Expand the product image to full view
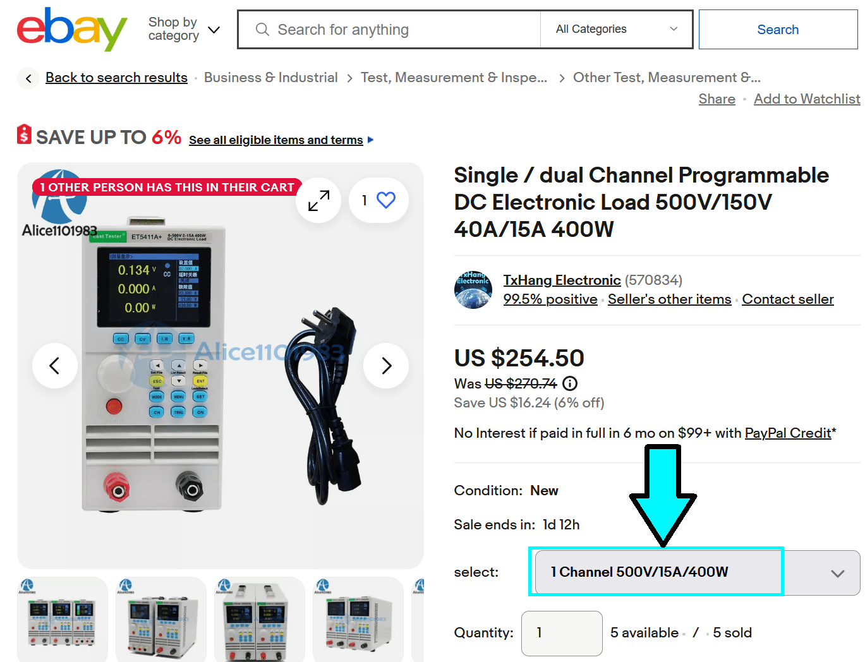This screenshot has width=865, height=662. pyautogui.click(x=319, y=200)
